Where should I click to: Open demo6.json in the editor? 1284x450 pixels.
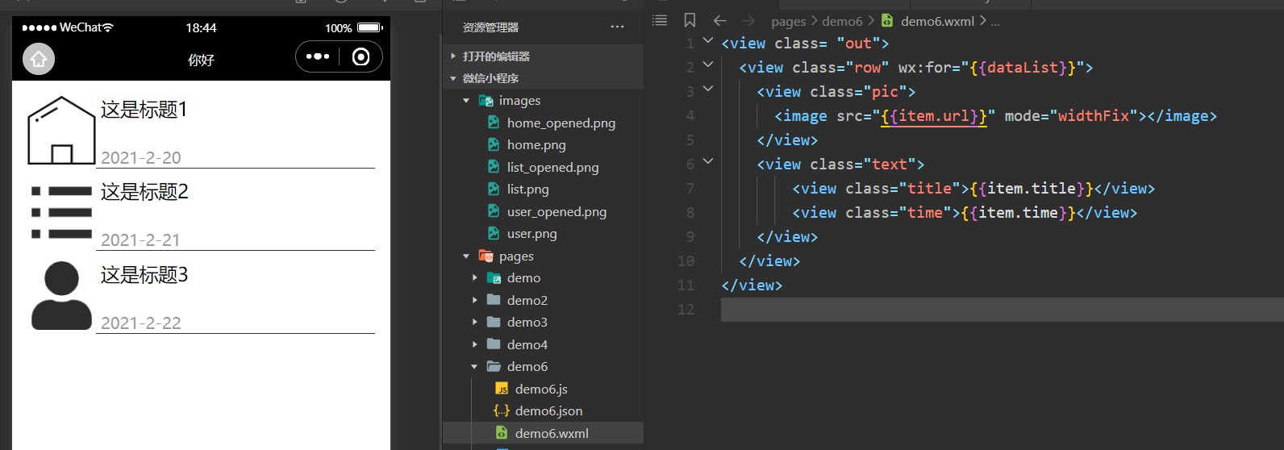click(x=548, y=410)
